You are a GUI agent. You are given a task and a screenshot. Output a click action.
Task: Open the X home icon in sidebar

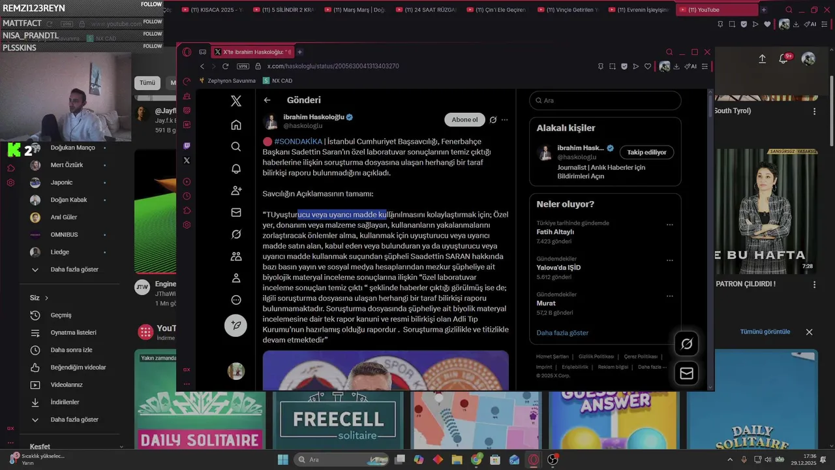tap(236, 125)
